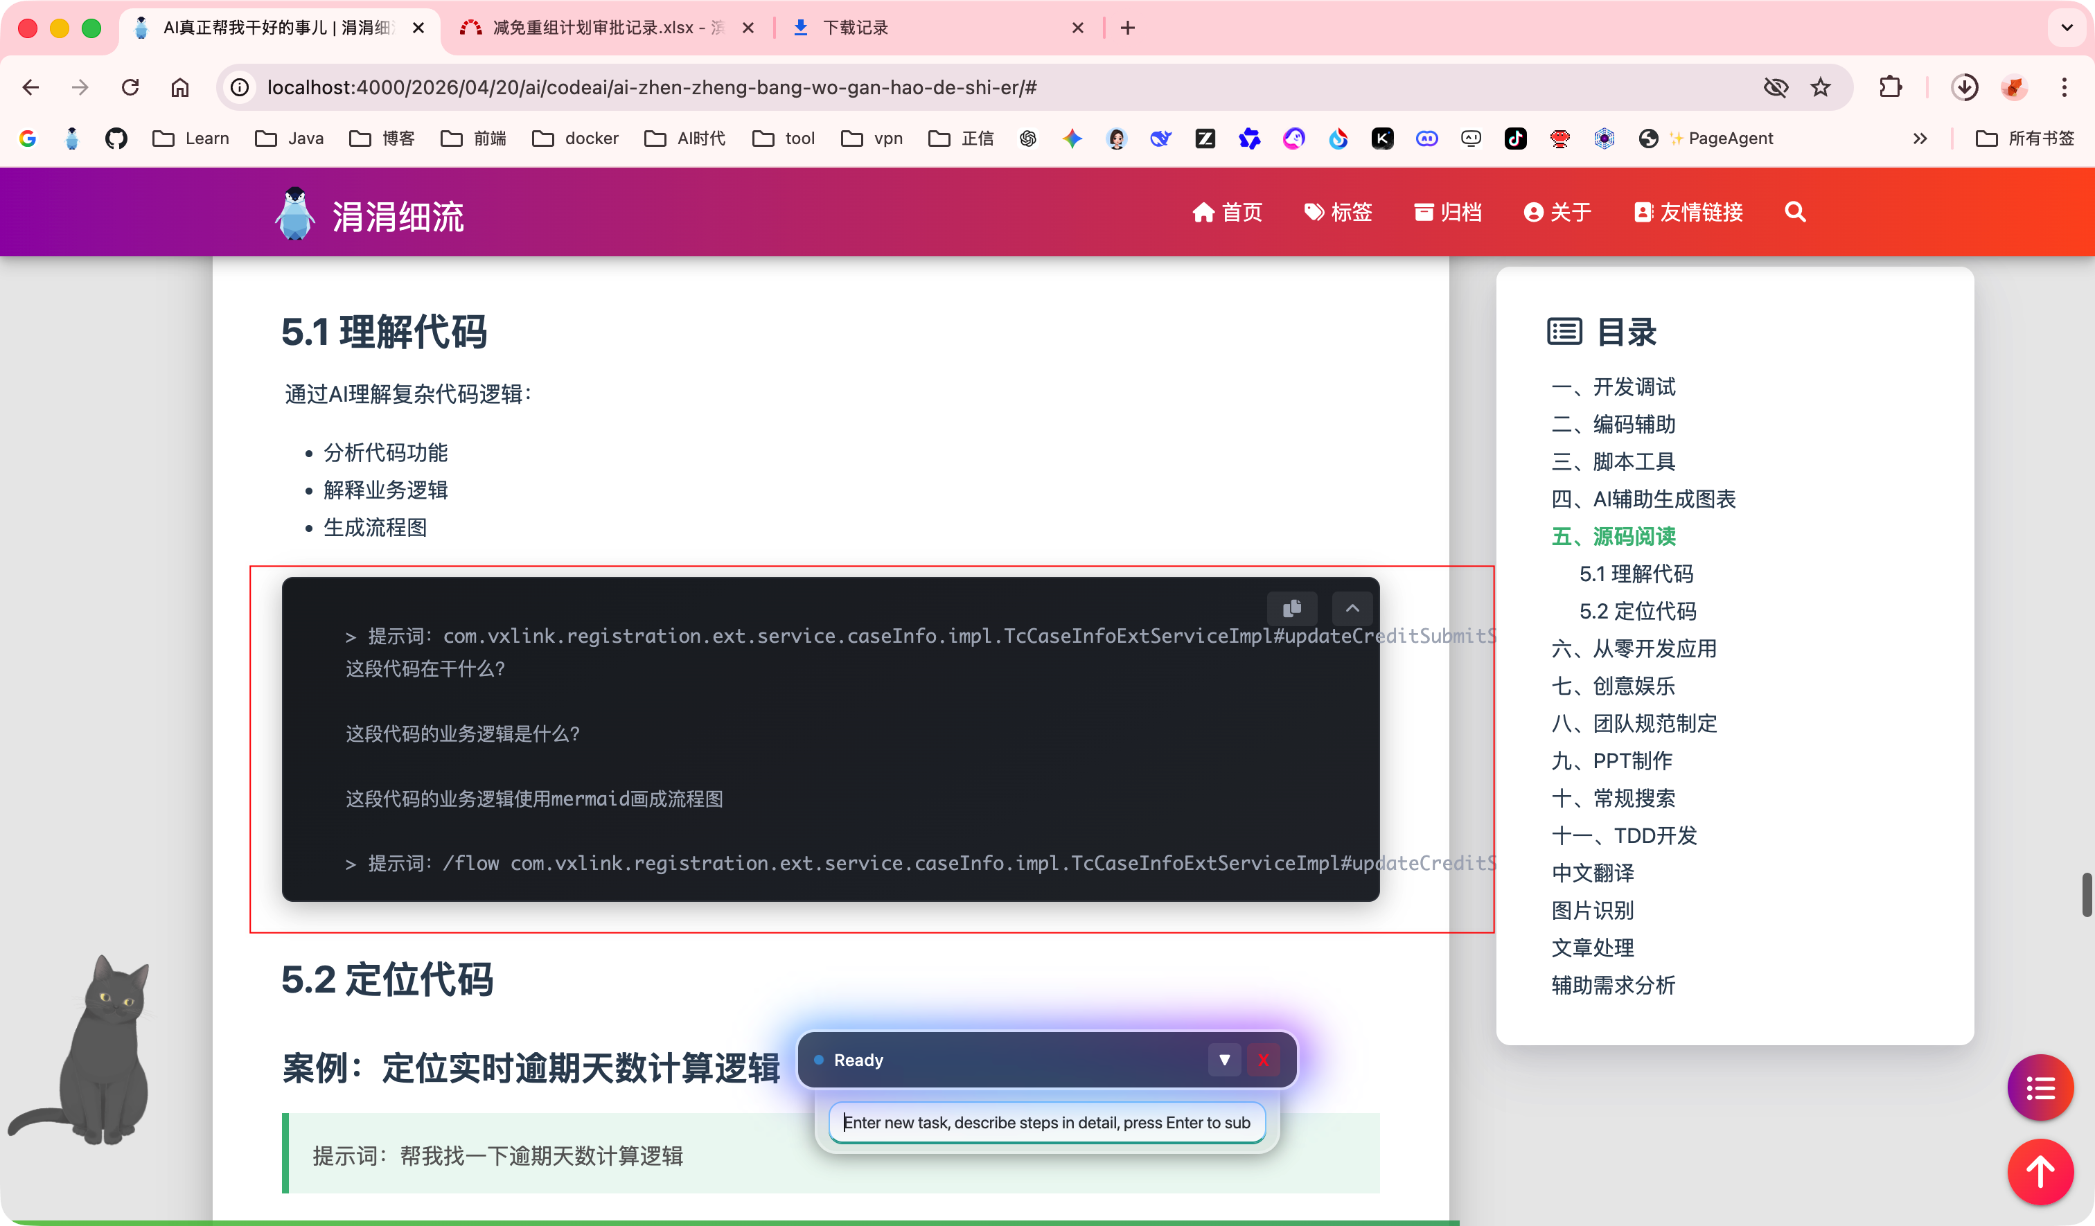
Task: Bookmark this page with the star icon
Action: click(1821, 87)
